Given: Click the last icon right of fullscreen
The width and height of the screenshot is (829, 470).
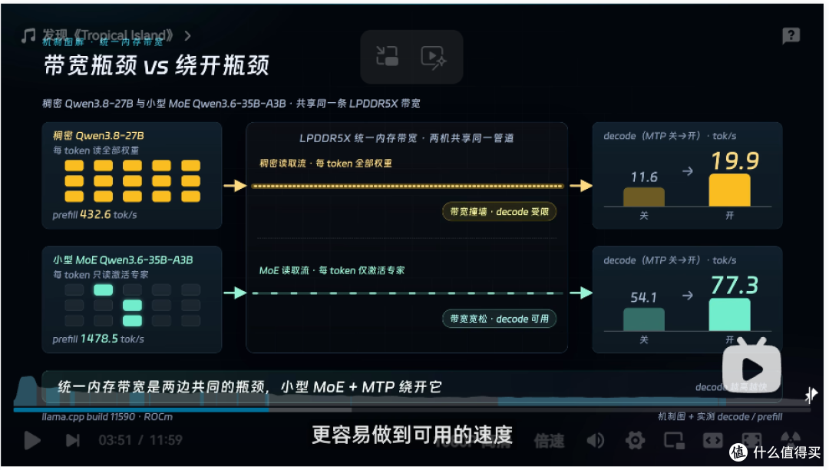Looking at the screenshot, I should point(791,439).
